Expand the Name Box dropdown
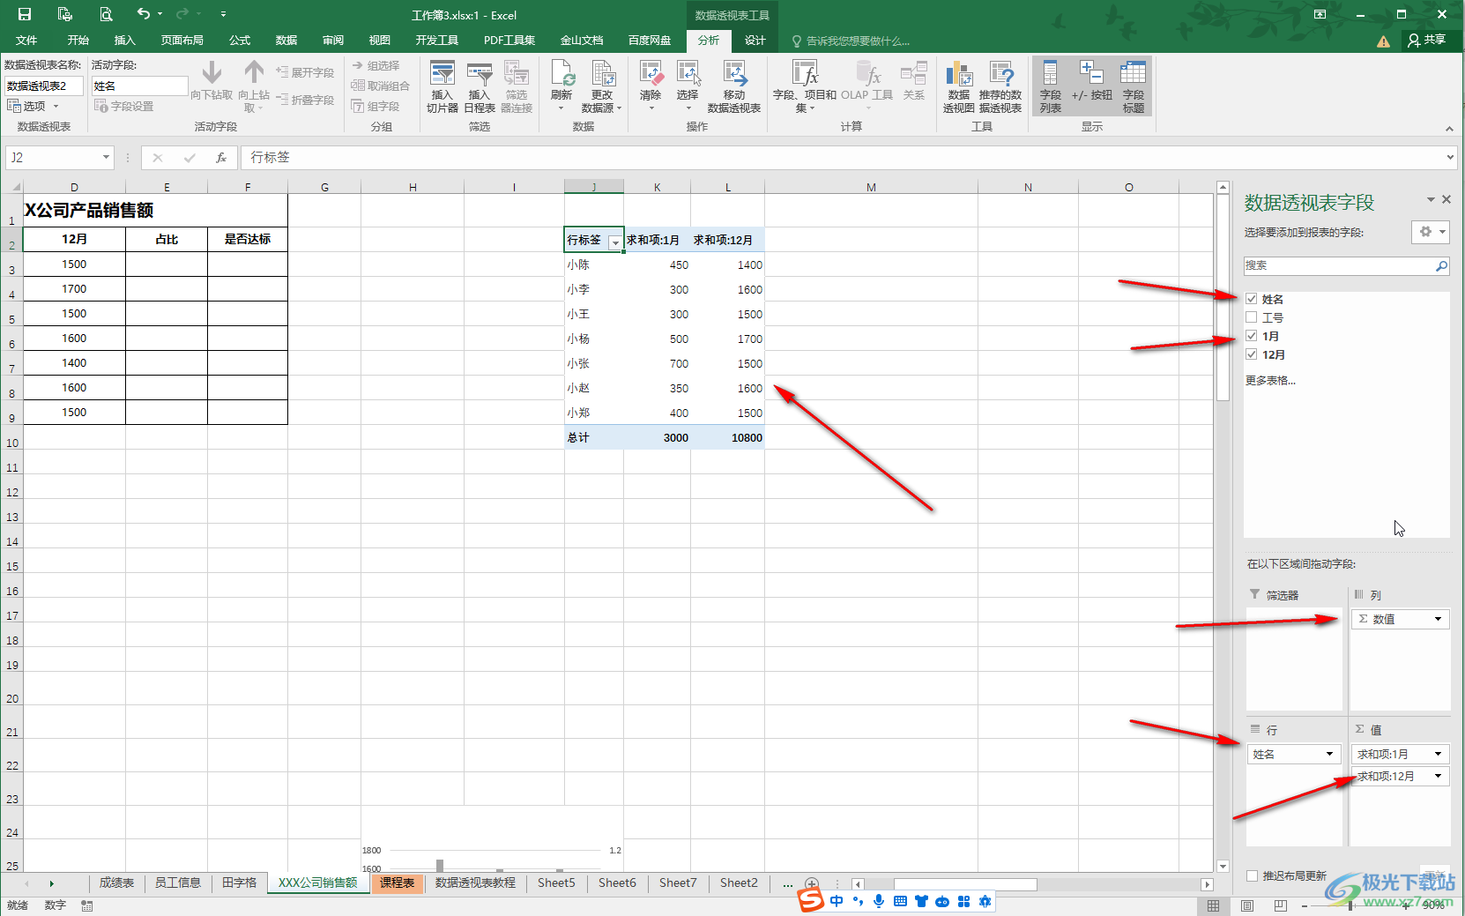Screen dimensions: 1465x916 (x=106, y=158)
